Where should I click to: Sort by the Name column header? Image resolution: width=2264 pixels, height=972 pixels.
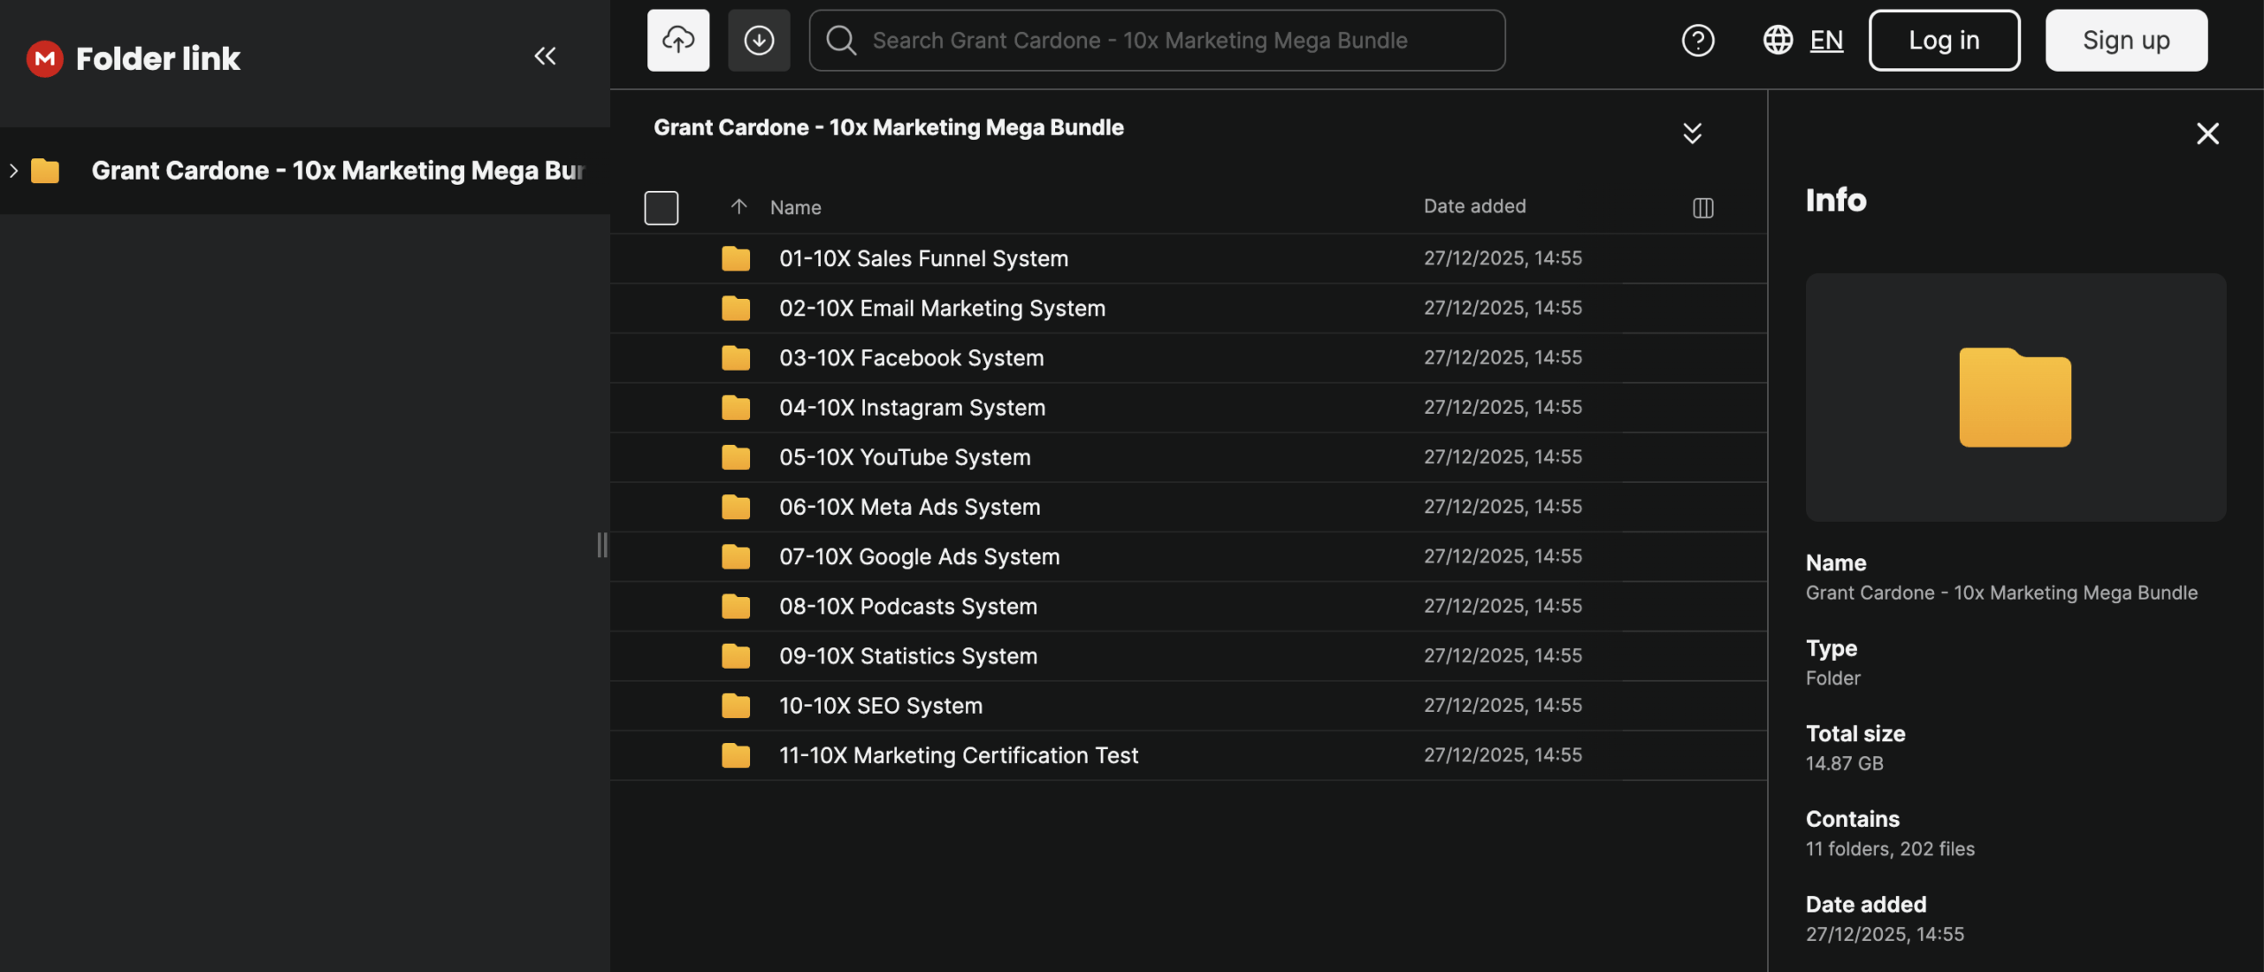(x=795, y=208)
